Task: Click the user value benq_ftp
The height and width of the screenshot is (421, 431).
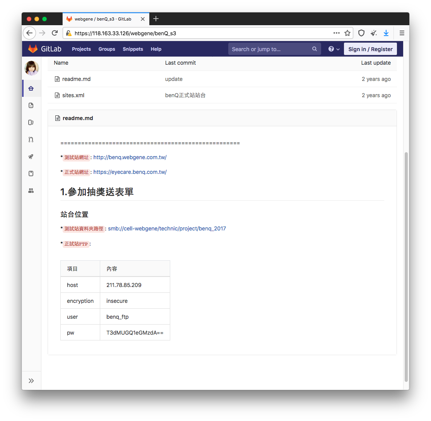Action: pyautogui.click(x=117, y=317)
